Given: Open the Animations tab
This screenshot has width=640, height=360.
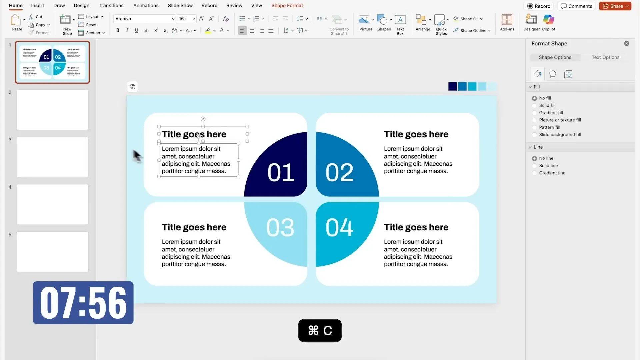Looking at the screenshot, I should click(146, 5).
